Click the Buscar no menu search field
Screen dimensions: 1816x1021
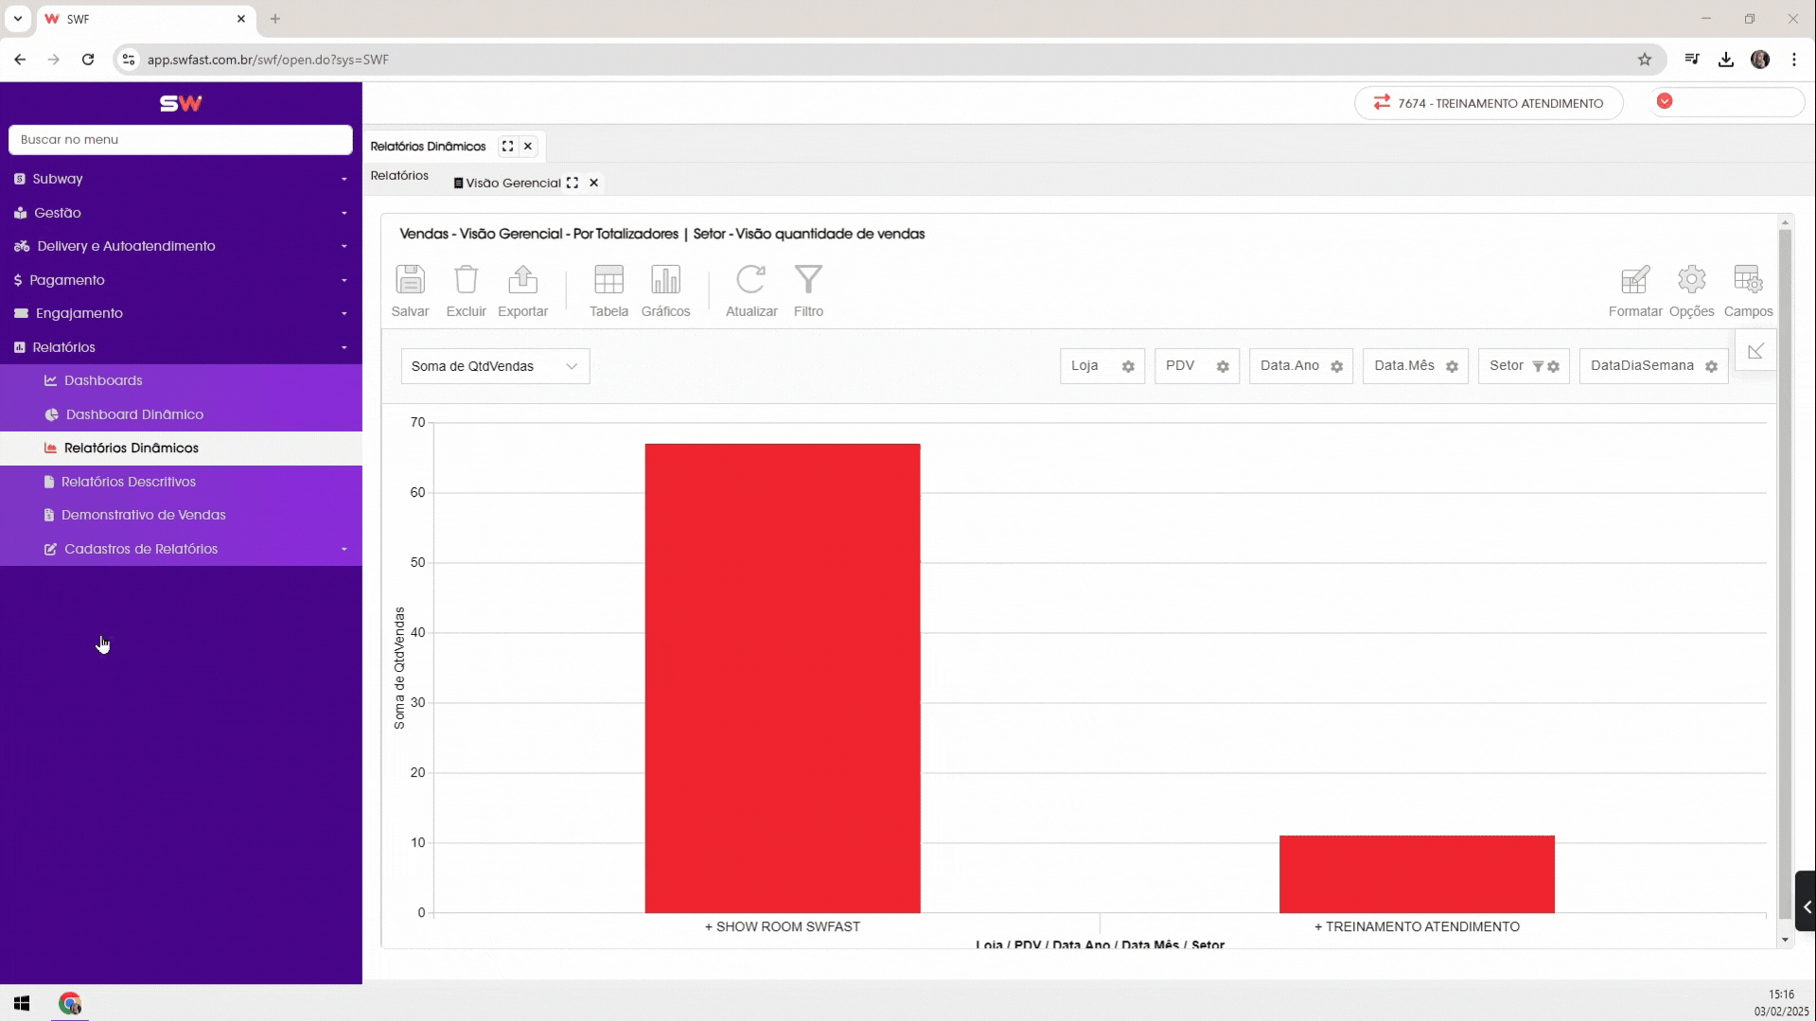point(181,140)
